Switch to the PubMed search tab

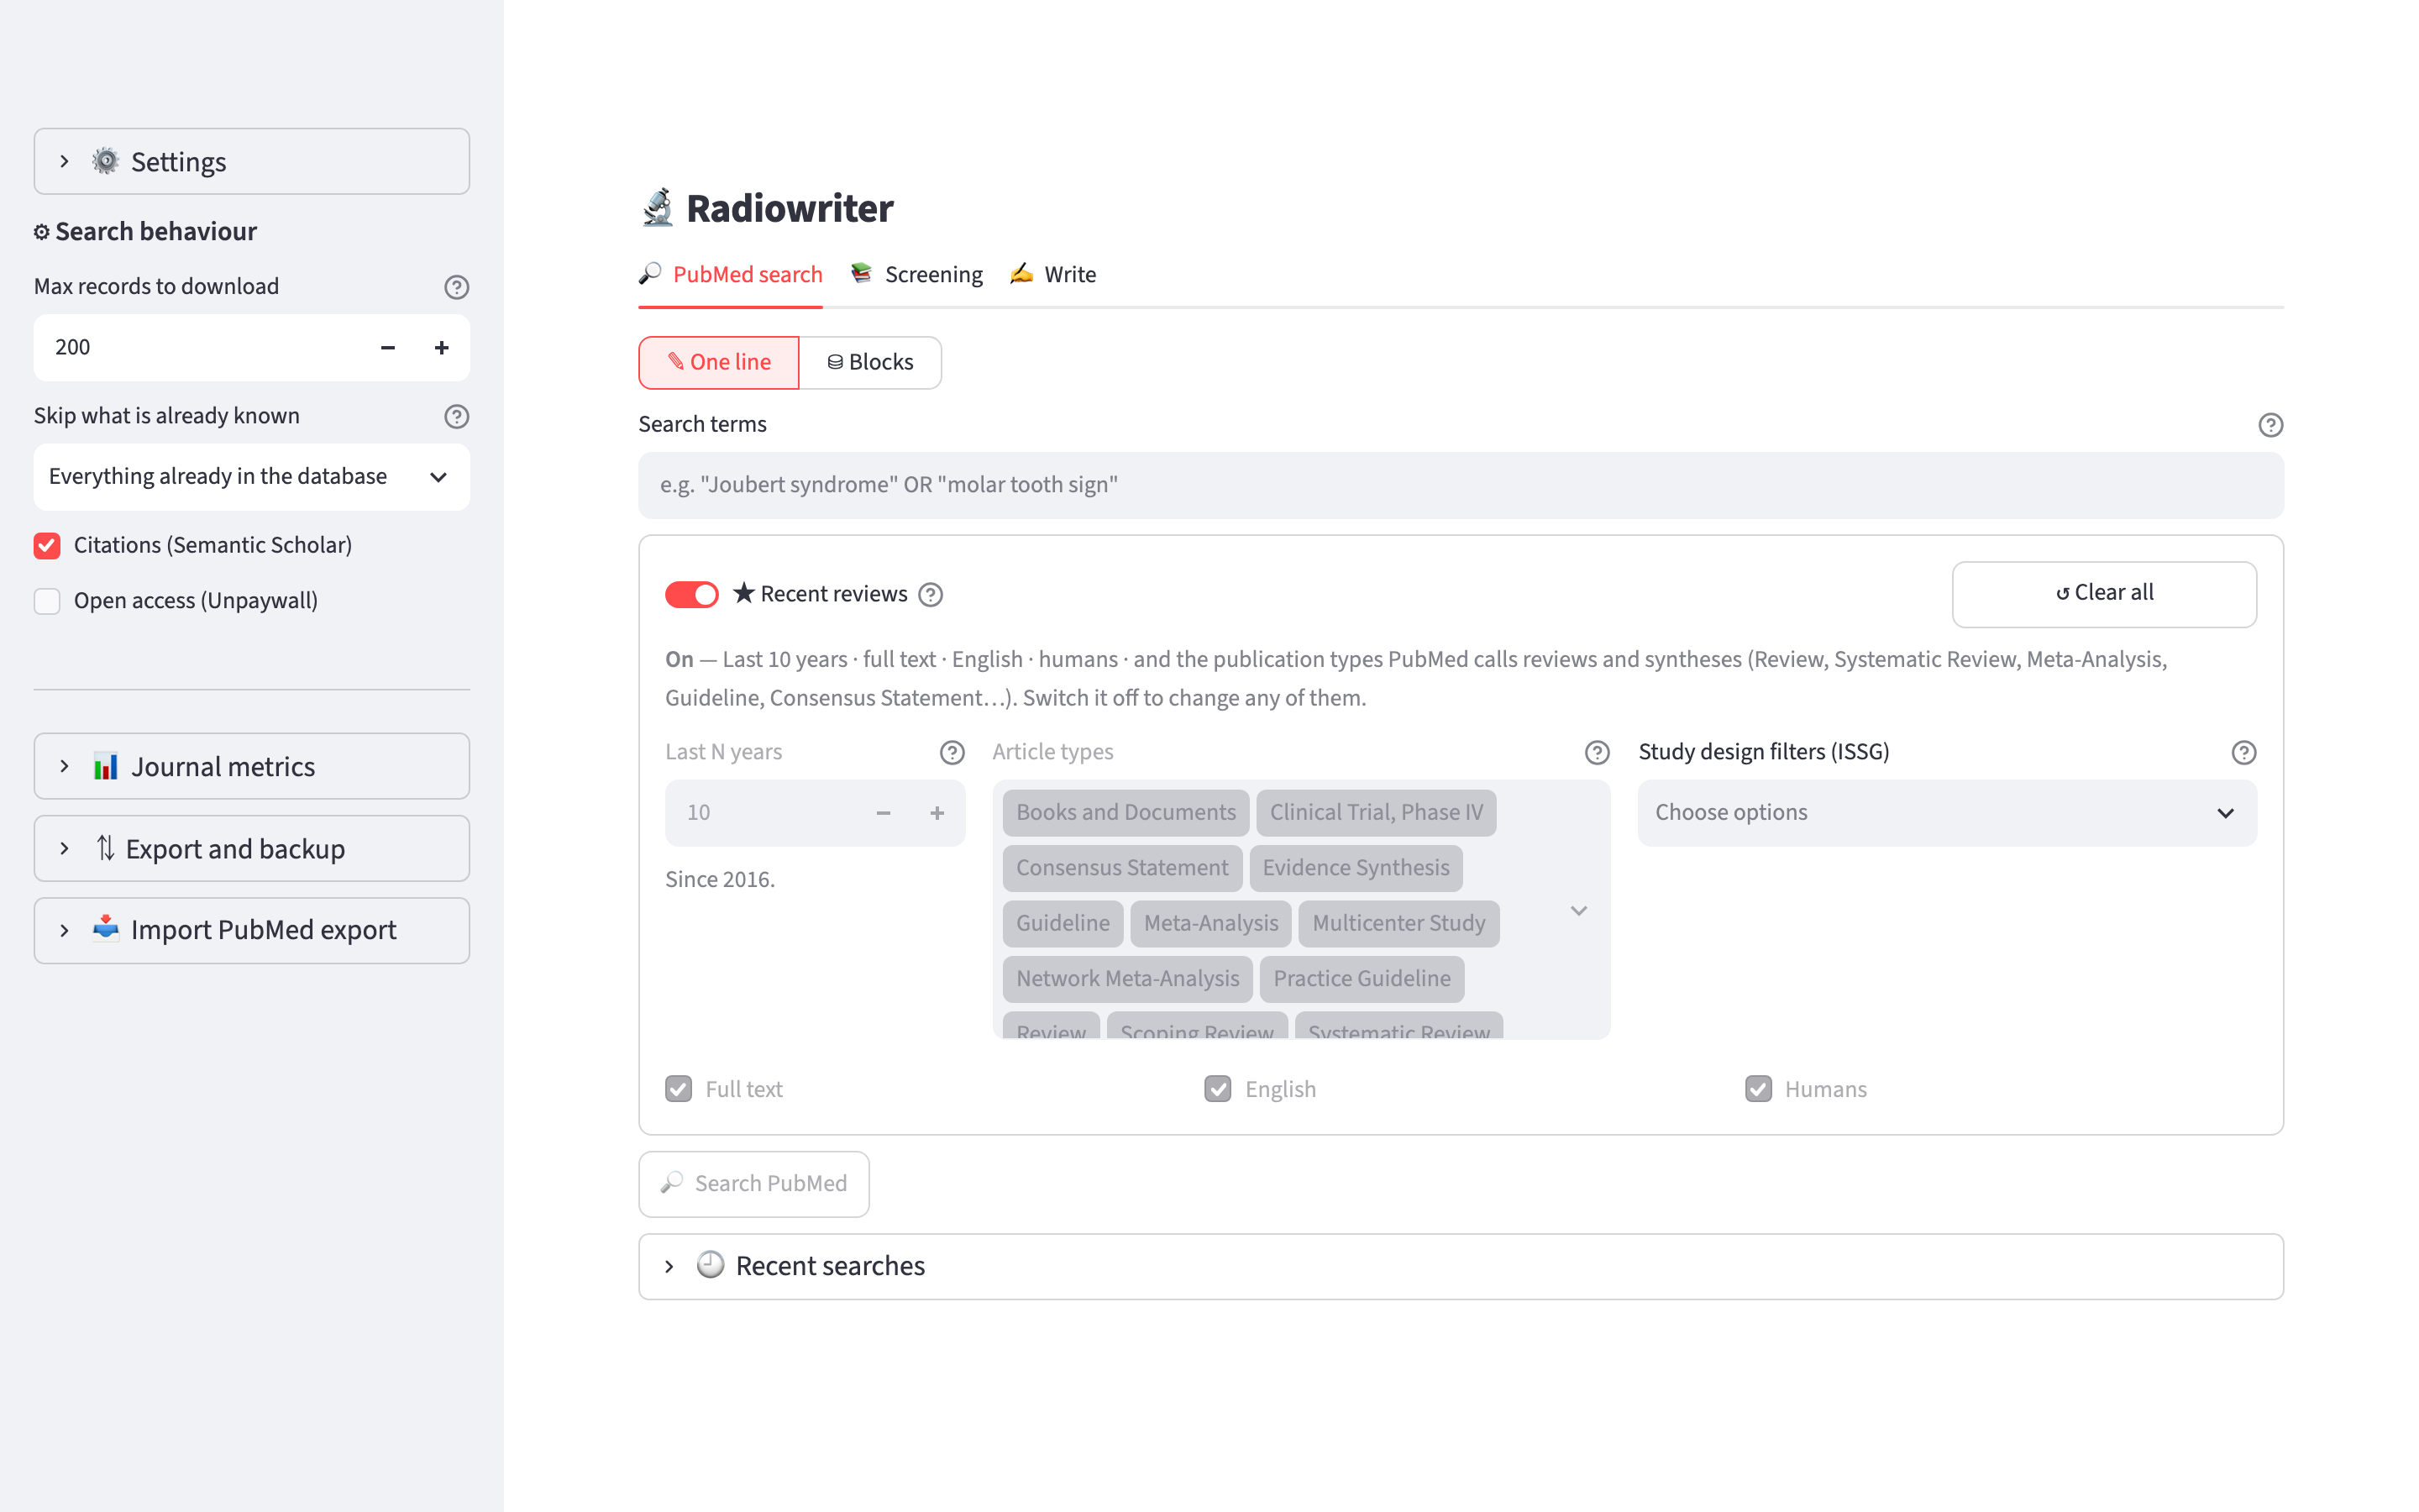731,274
